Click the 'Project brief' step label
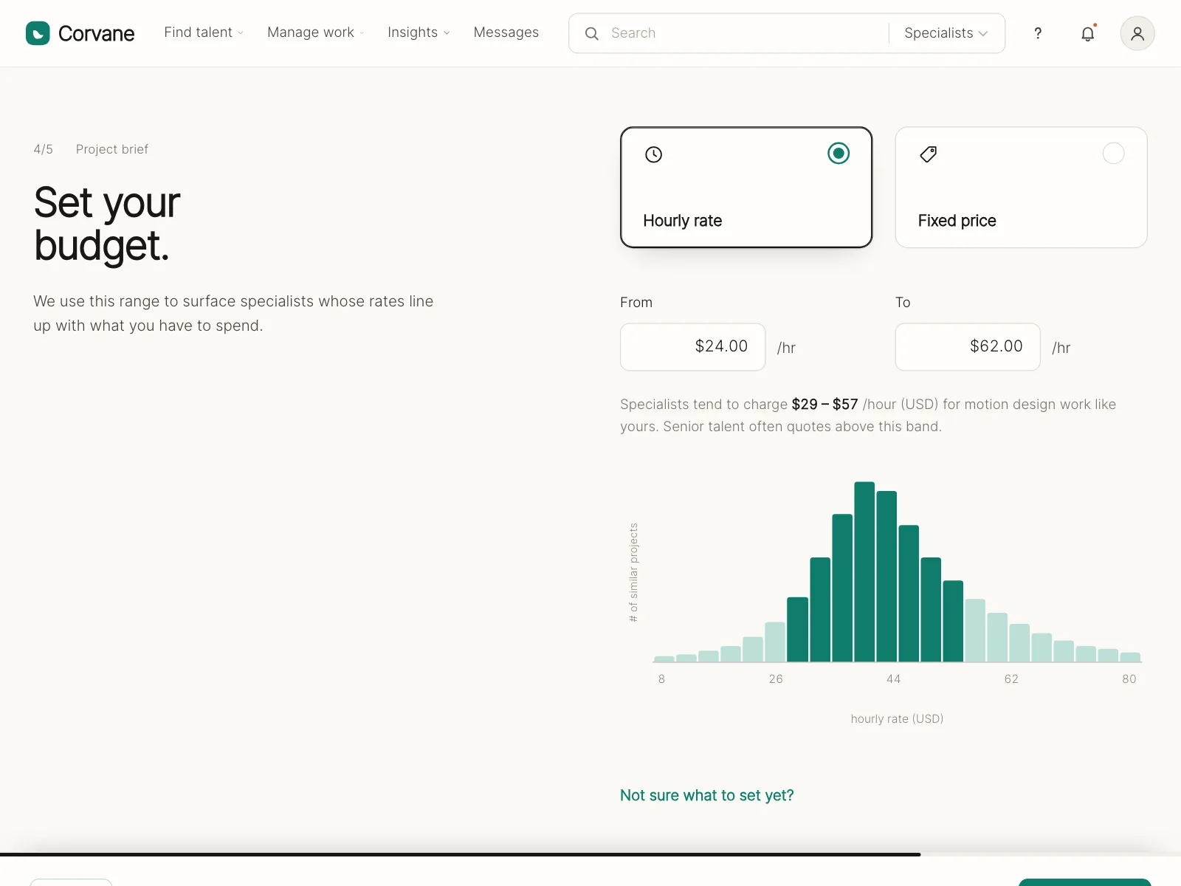 pyautogui.click(x=112, y=149)
